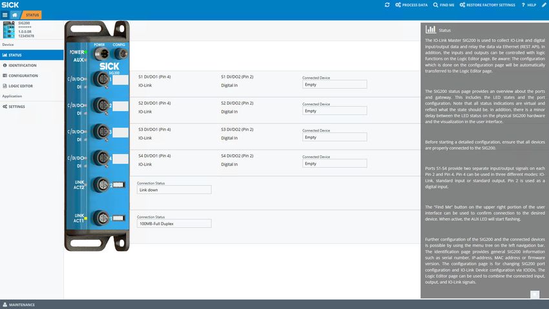Click the 'IO-Link' value in the S2 row

(145, 112)
